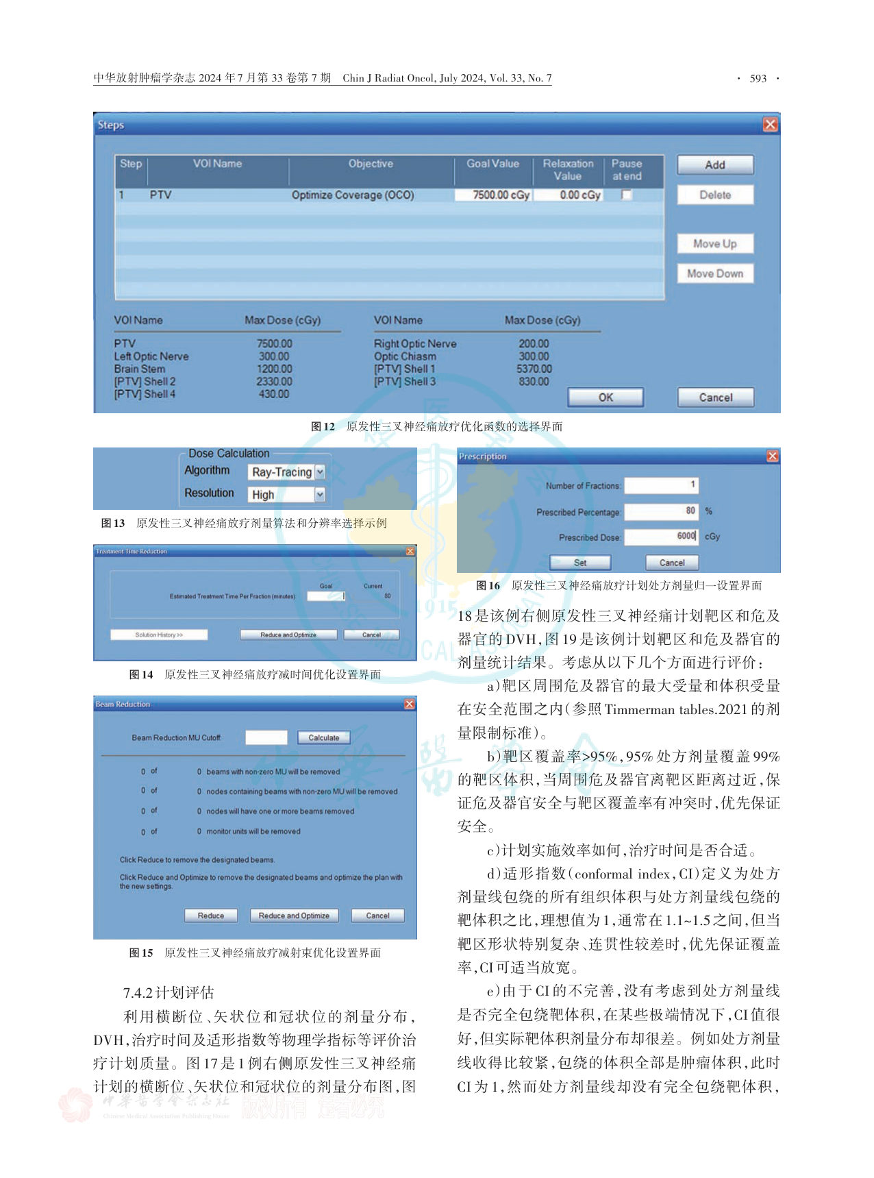874x1178 pixels.
Task: Open Algorithm Ray-Tracing dropdown
Action: pos(320,472)
